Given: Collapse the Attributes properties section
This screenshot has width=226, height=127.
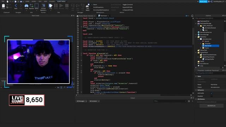Looking at the screenshot, I should pyautogui.click(x=196, y=99).
